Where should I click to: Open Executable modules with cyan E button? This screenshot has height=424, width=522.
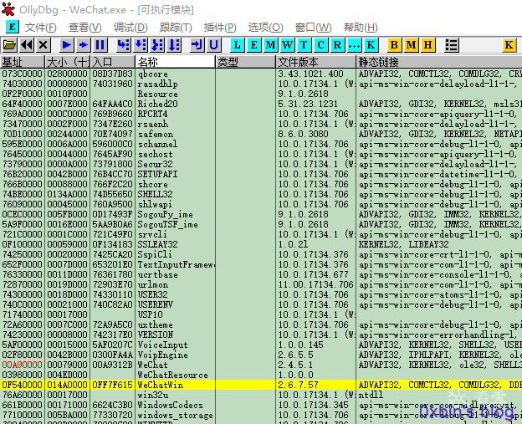(x=253, y=45)
